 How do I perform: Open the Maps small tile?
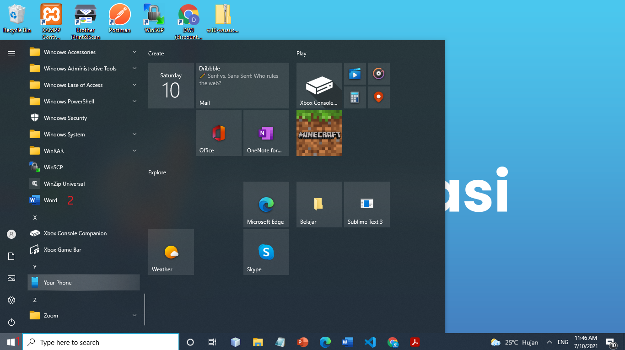point(379,97)
